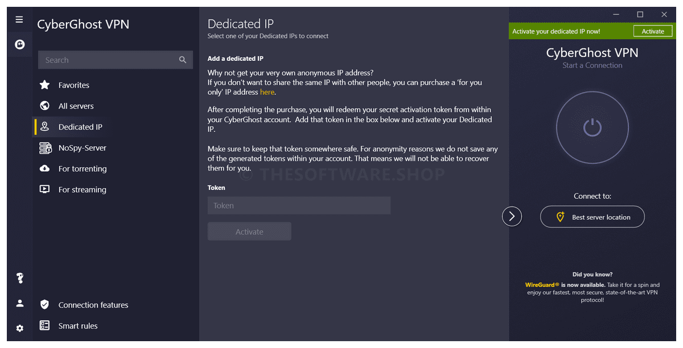Viewport: 683px width, 348px height.
Task: Click the NoSpy-Server icon
Action: pos(45,148)
